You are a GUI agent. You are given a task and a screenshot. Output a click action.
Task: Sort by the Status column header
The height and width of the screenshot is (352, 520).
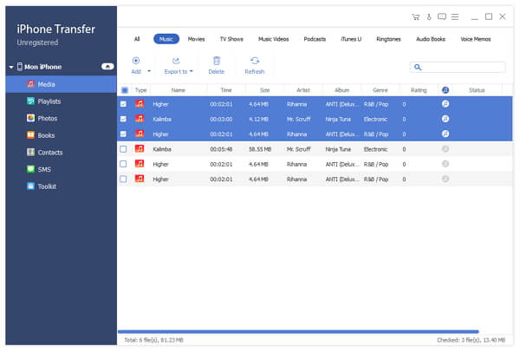(x=477, y=90)
